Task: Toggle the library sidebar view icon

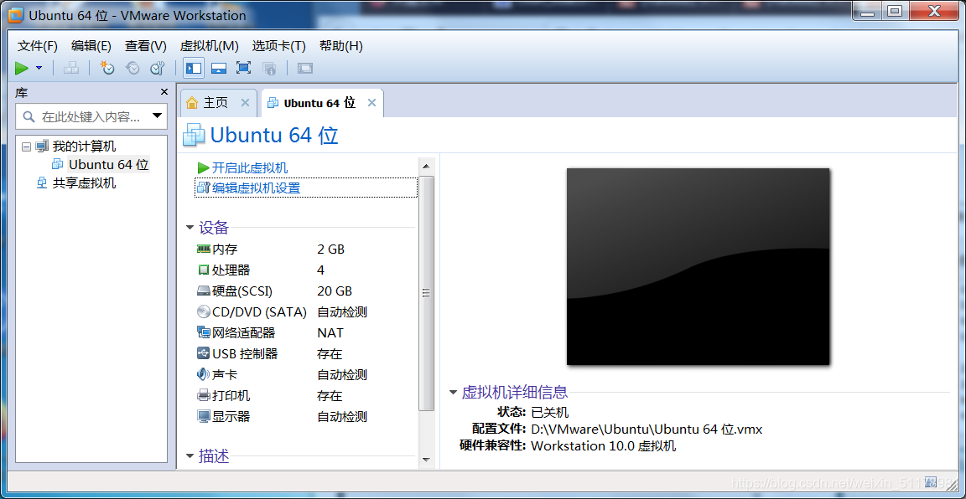Action: [194, 68]
